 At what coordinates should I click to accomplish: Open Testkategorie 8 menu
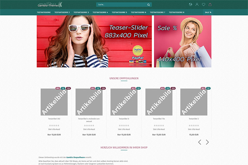[176, 12]
